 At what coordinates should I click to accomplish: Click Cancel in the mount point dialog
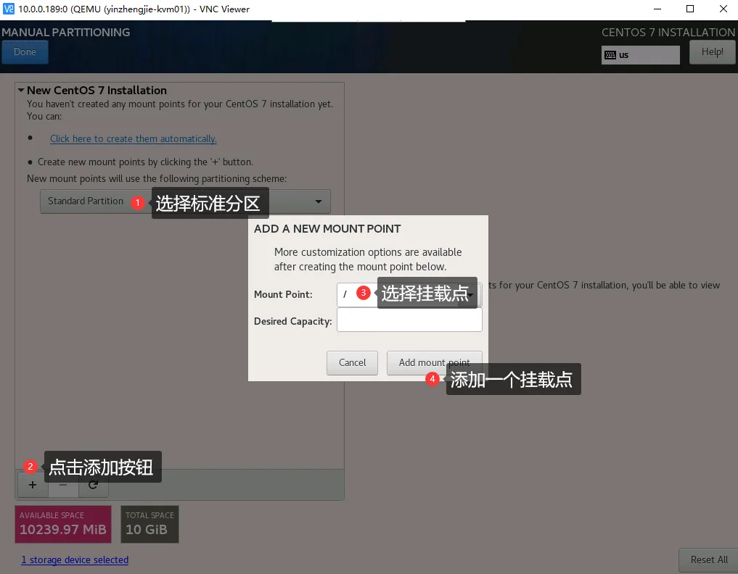coord(352,363)
